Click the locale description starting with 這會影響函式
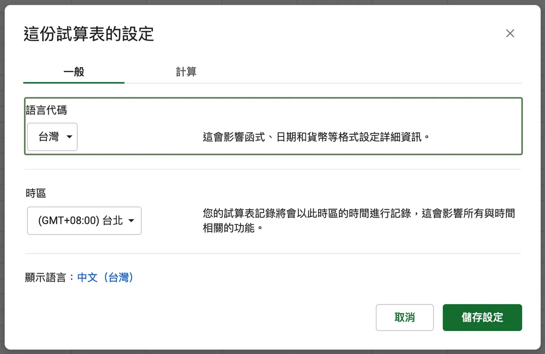545x354 pixels. click(x=316, y=137)
